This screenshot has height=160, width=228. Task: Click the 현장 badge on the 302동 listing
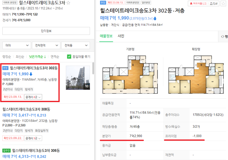click(5, 68)
